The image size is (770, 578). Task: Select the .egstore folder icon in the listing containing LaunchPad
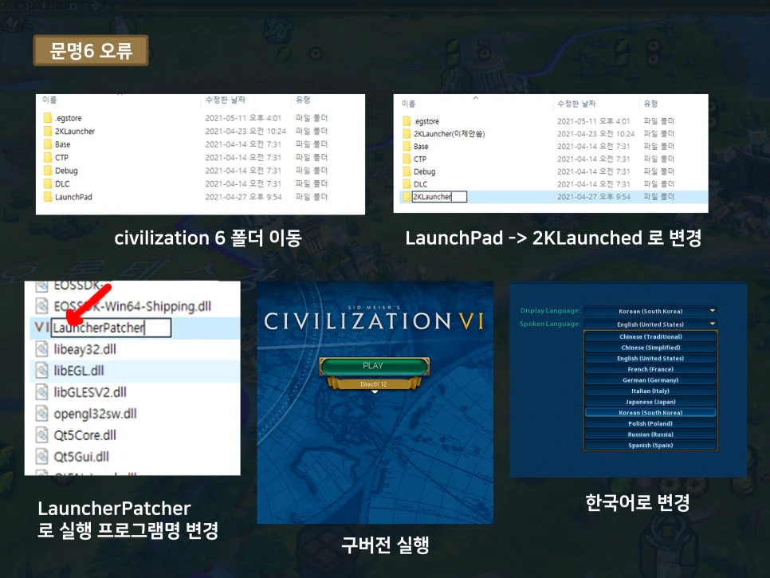coord(48,118)
